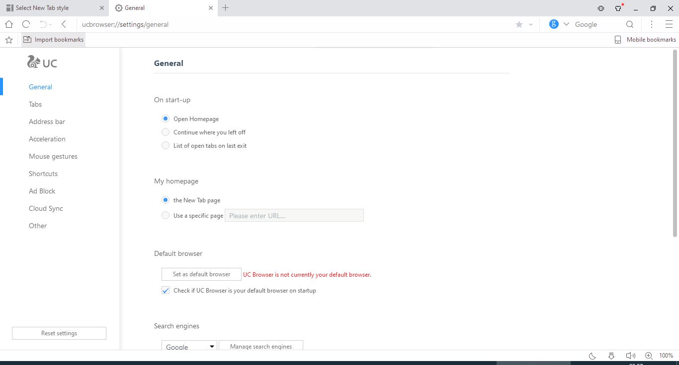The image size is (679, 365).
Task: Toggle night mode moon icon
Action: pos(593,356)
